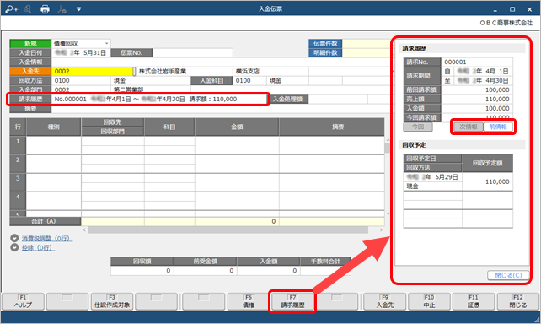Click the 伝票No. input field
This screenshot has height=324, width=541.
[x=192, y=52]
